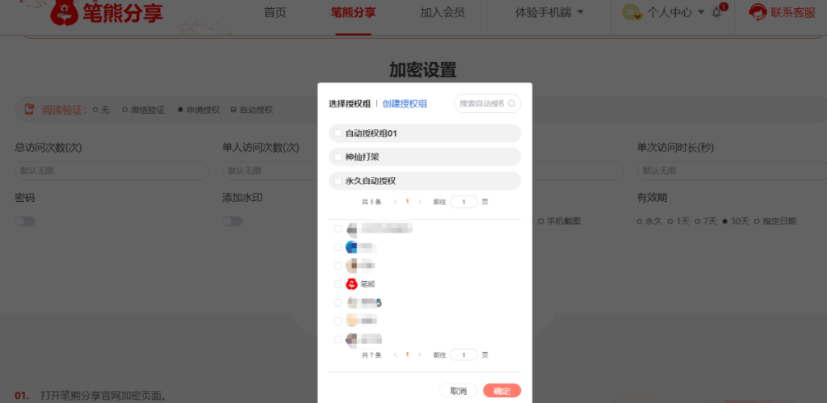Click the 单次访问时长 input field
The image size is (827, 403).
point(732,171)
